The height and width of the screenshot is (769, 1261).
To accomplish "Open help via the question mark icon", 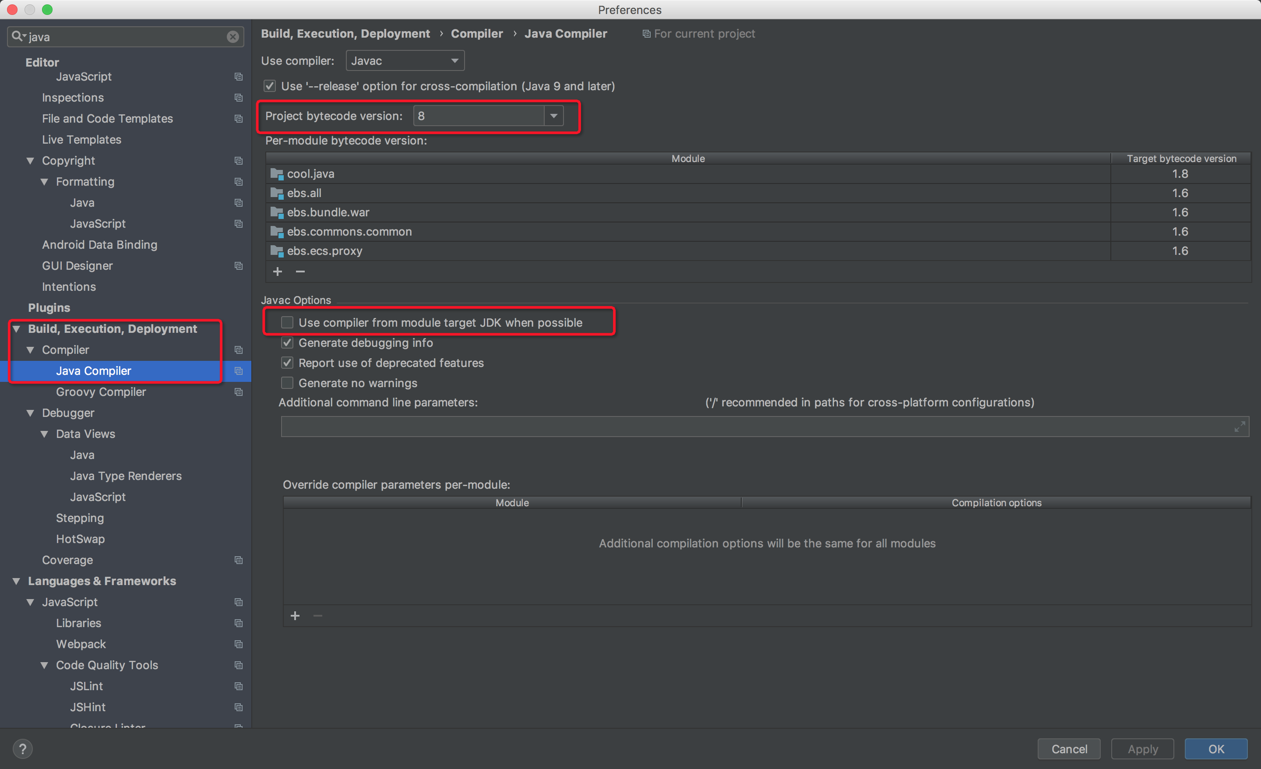I will [22, 748].
